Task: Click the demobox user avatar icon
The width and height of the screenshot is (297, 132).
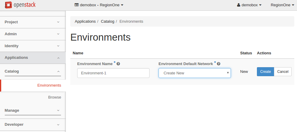Action: 239,5
